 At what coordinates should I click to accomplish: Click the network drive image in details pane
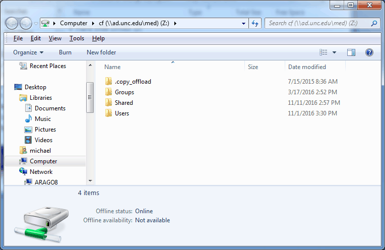click(42, 224)
